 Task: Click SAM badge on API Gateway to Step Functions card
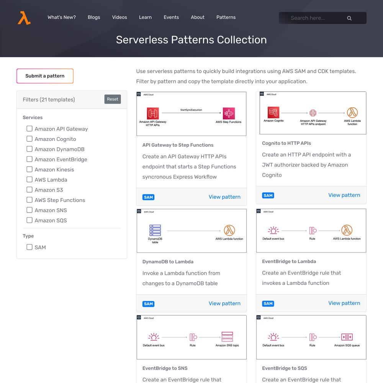(x=148, y=197)
